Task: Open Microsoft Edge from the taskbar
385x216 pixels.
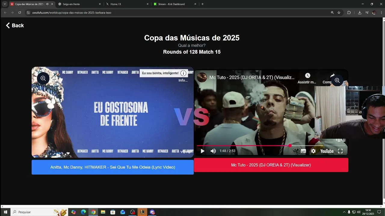Action: [x=83, y=212]
